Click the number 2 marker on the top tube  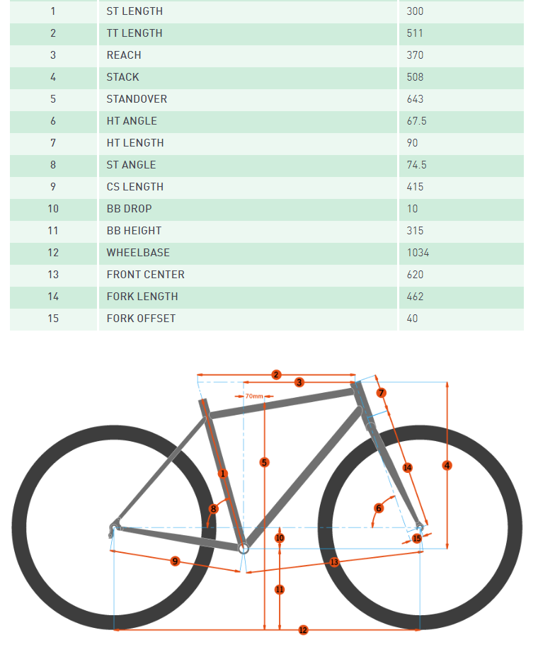[x=276, y=374]
